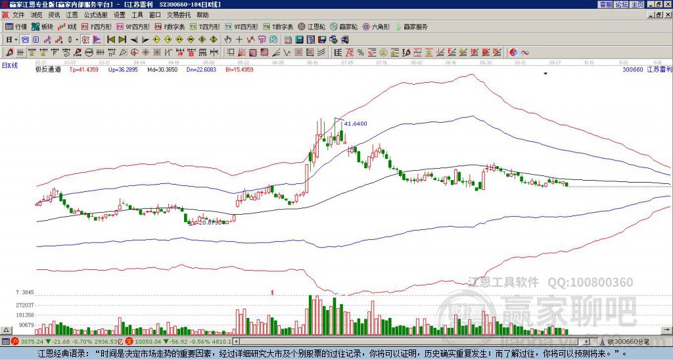The width and height of the screenshot is (673, 360).
Task: Open the P四方形 square tool
Action: coord(97,26)
